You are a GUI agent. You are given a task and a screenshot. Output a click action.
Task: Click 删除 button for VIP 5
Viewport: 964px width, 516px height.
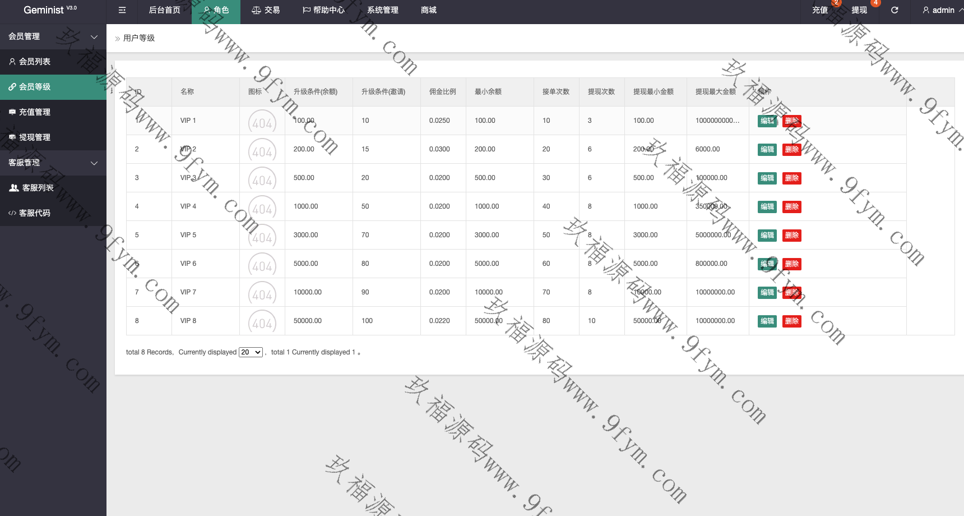pos(791,236)
